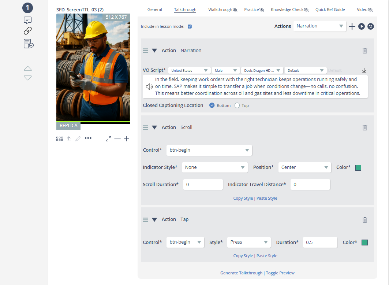Select step number 1 circle
Viewport: 389px width, 285px height.
pos(27,8)
